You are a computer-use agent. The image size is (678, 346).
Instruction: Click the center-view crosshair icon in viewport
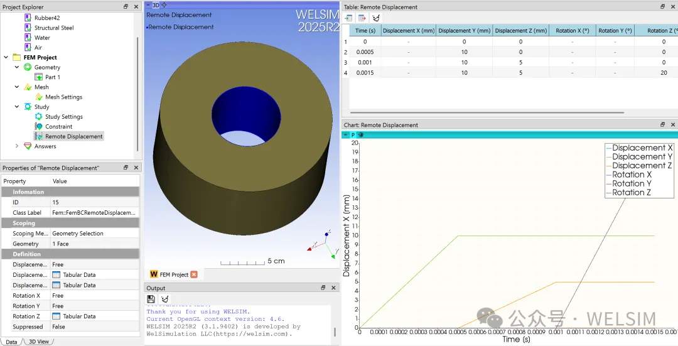pos(164,5)
